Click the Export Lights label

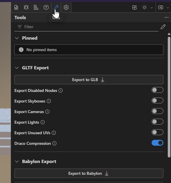pyautogui.click(x=27, y=122)
